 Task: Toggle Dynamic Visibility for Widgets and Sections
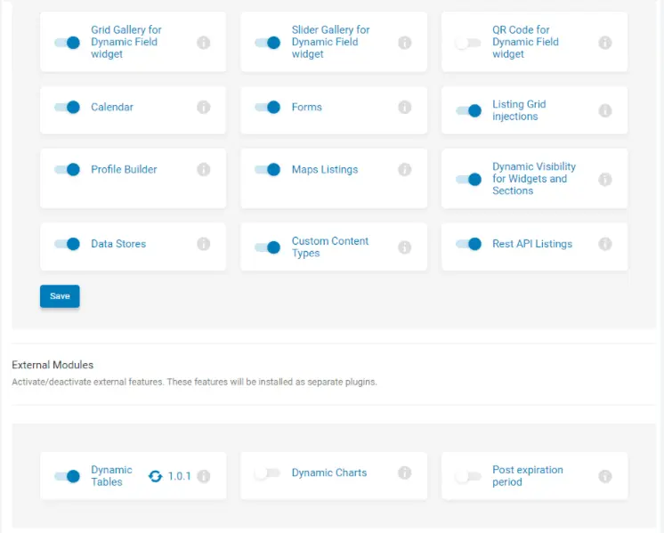pos(468,179)
